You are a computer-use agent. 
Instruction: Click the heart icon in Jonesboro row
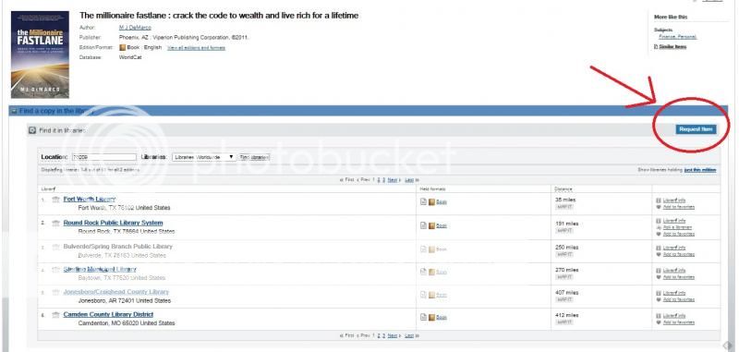[659, 299]
